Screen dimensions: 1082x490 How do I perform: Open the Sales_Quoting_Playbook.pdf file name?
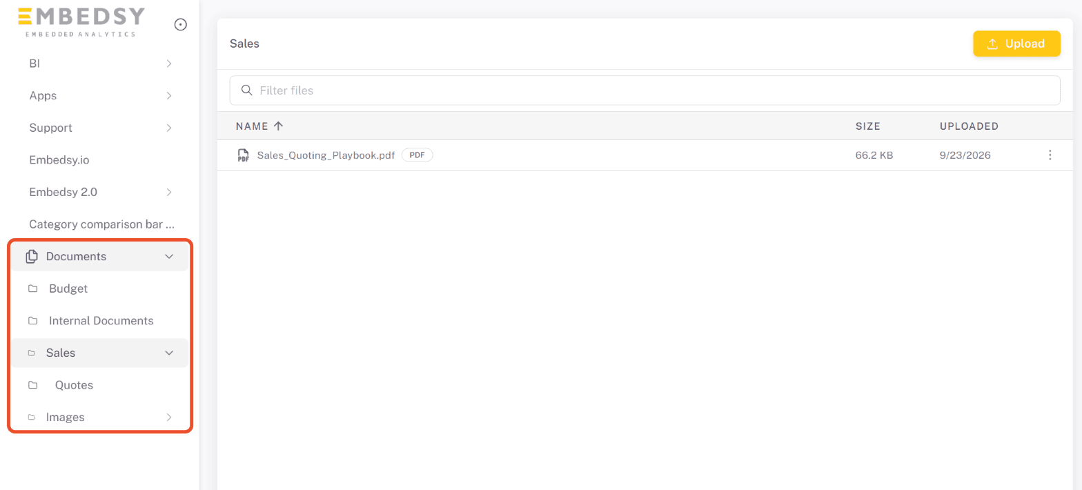click(x=326, y=155)
